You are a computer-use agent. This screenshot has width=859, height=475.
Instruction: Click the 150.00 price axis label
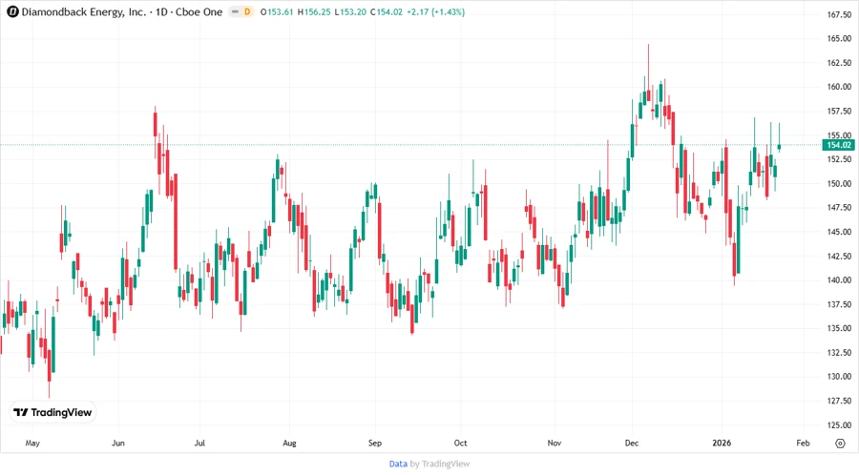pyautogui.click(x=839, y=183)
